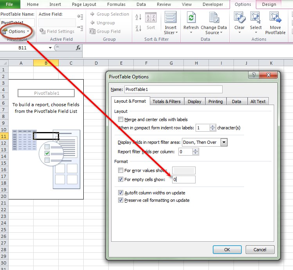Open the File tab

[9, 4]
